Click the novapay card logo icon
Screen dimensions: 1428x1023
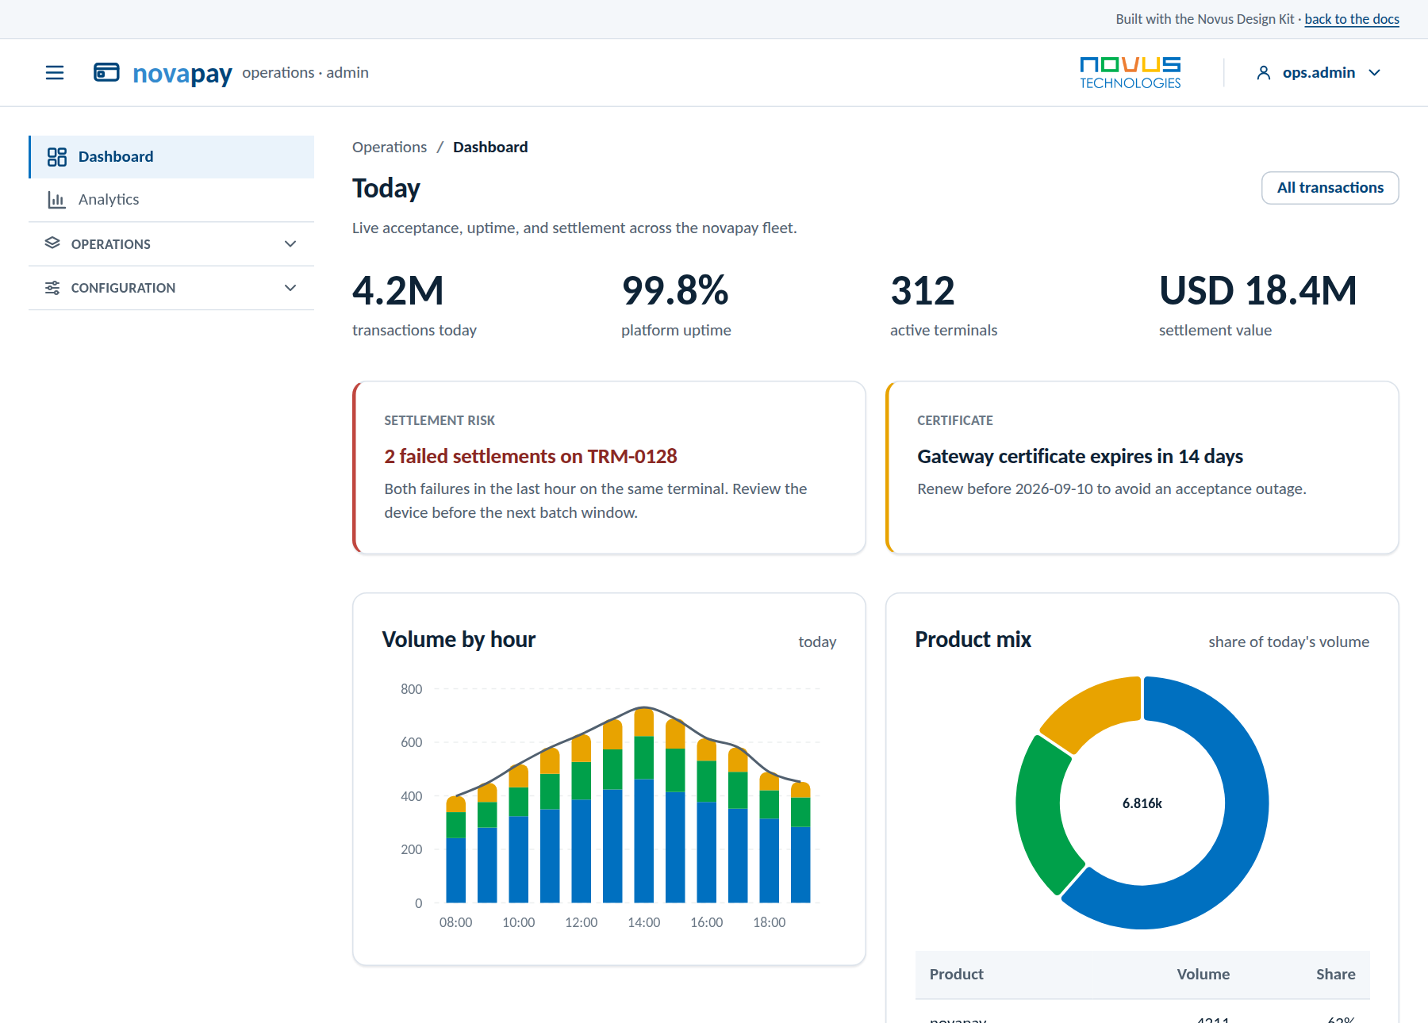pos(106,73)
